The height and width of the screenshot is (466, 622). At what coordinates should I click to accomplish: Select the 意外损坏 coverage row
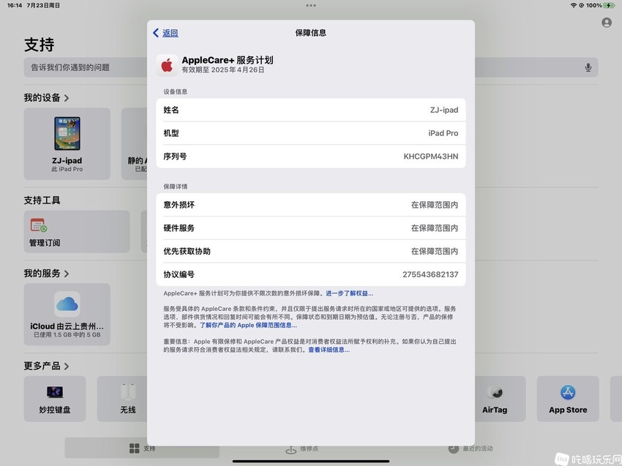310,205
